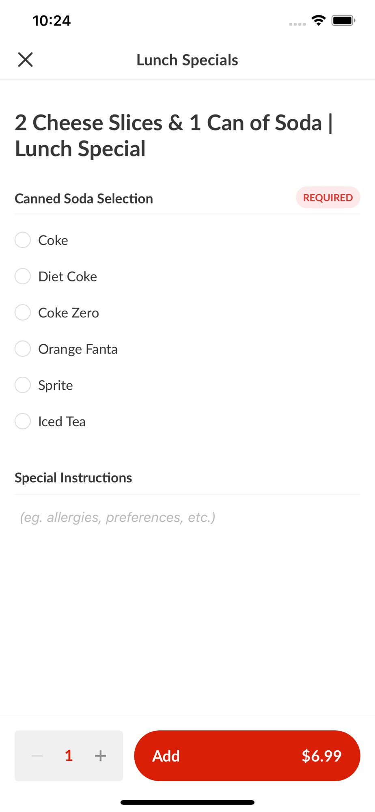Tap the REQUIRED badge

click(x=328, y=198)
